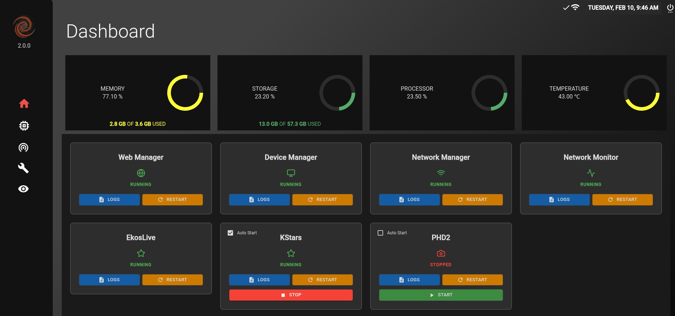Screen dimensions: 675x316
Task: Click the Web Manager globe icon
Action: (141, 173)
